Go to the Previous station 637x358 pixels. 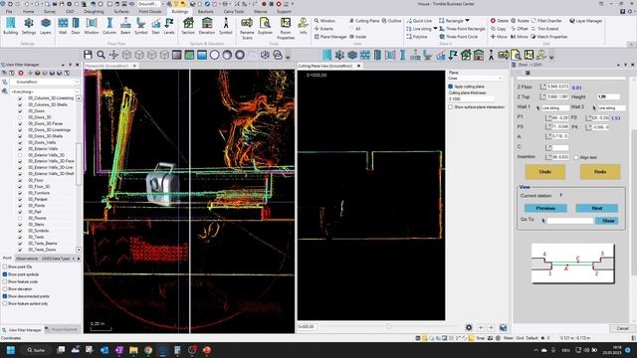pyautogui.click(x=545, y=208)
